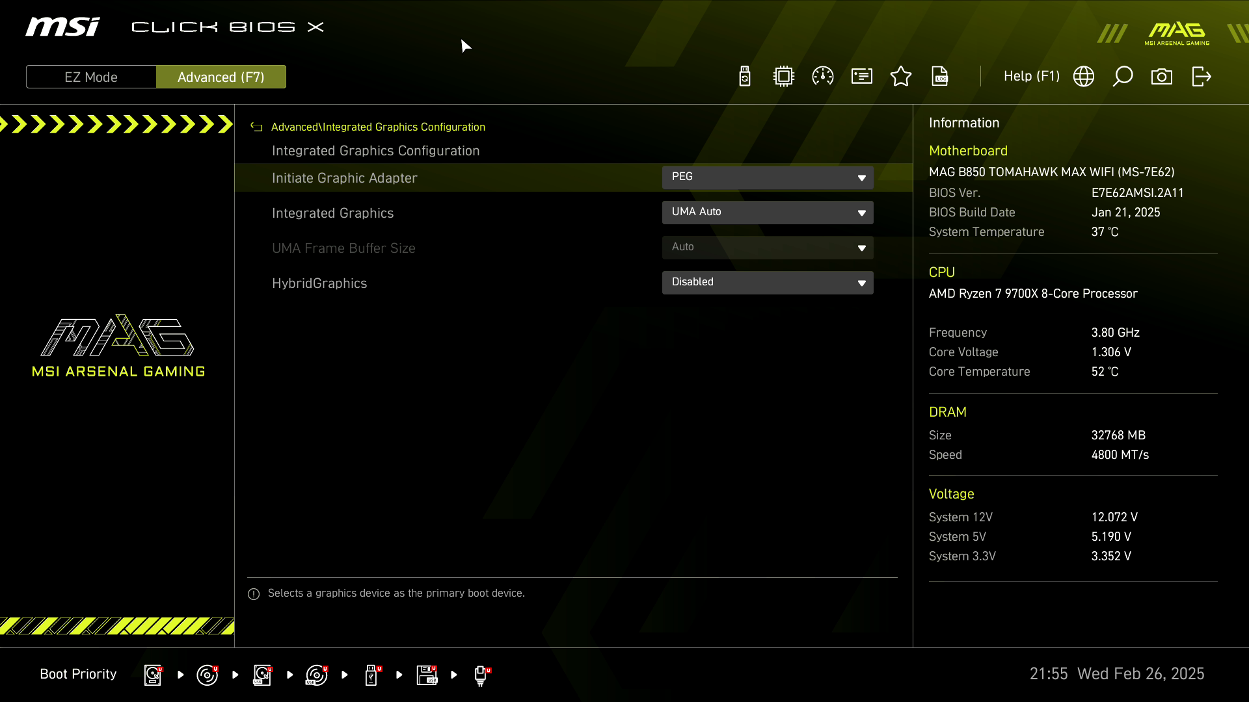This screenshot has width=1249, height=702.
Task: Open Integrated Graphics UMA Auto dropdown
Action: pyautogui.click(x=768, y=213)
